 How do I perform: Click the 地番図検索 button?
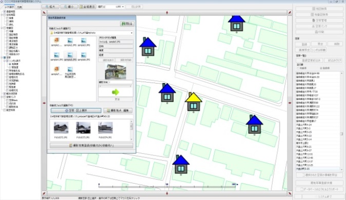(x=319, y=14)
